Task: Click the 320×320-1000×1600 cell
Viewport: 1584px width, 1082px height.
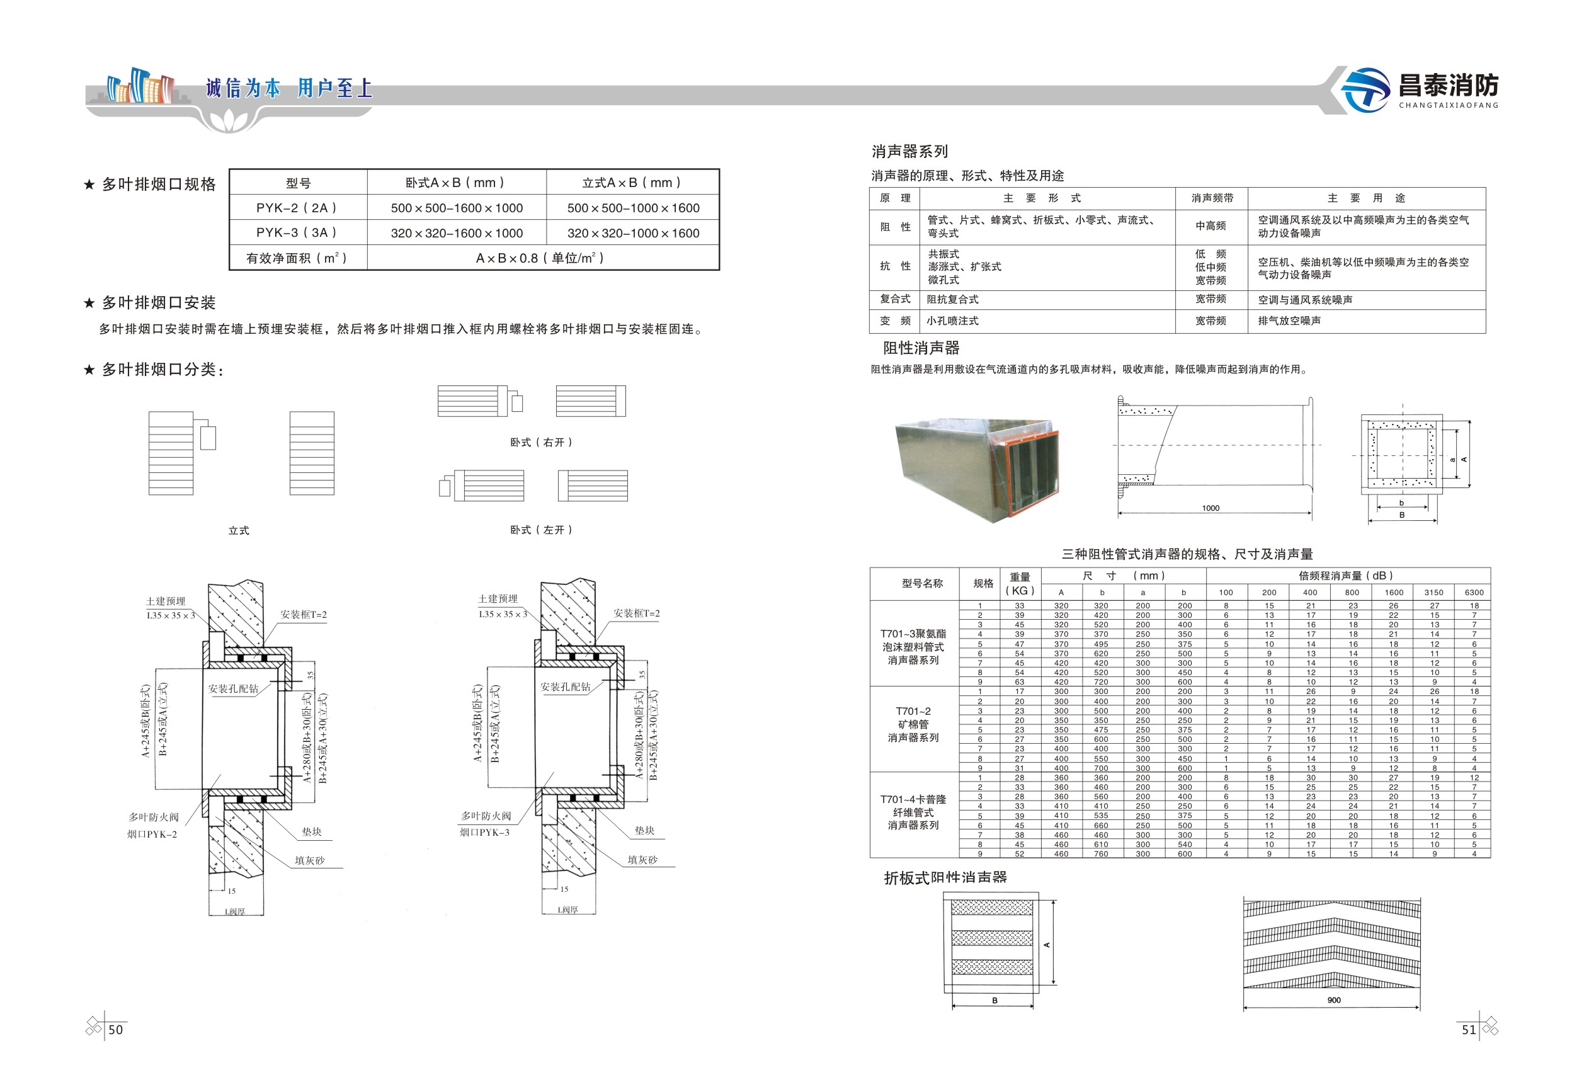Action: 632,232
